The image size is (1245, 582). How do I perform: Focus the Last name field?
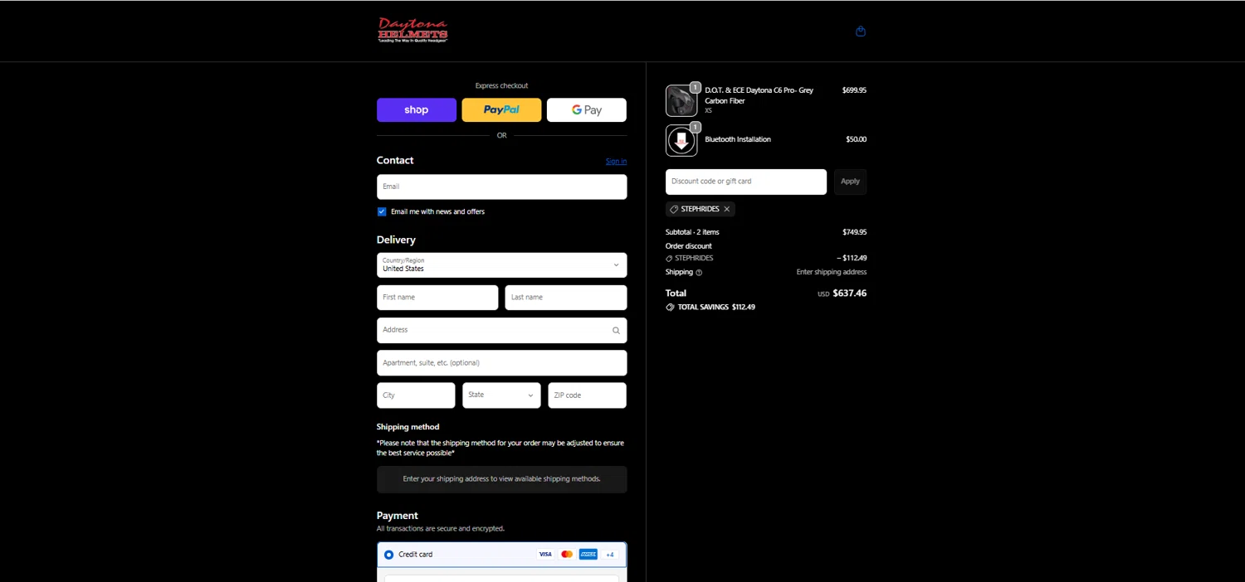(x=566, y=298)
